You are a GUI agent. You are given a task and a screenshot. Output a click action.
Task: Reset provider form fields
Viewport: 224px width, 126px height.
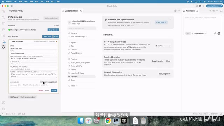(x=47, y=91)
